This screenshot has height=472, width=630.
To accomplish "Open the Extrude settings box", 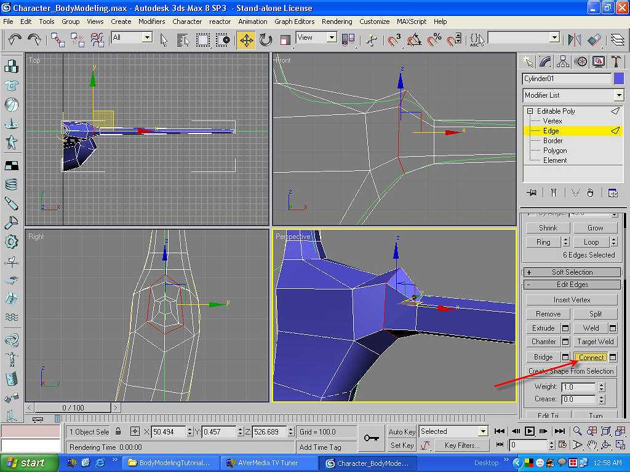I will [565, 328].
